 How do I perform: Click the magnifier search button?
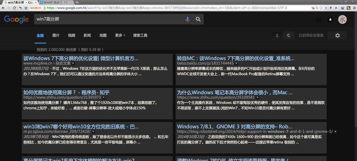point(198,19)
